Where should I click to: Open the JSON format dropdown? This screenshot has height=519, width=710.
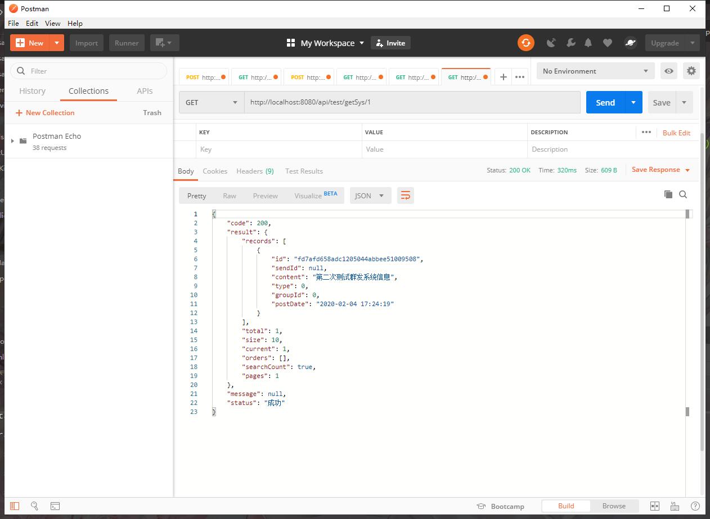(371, 195)
